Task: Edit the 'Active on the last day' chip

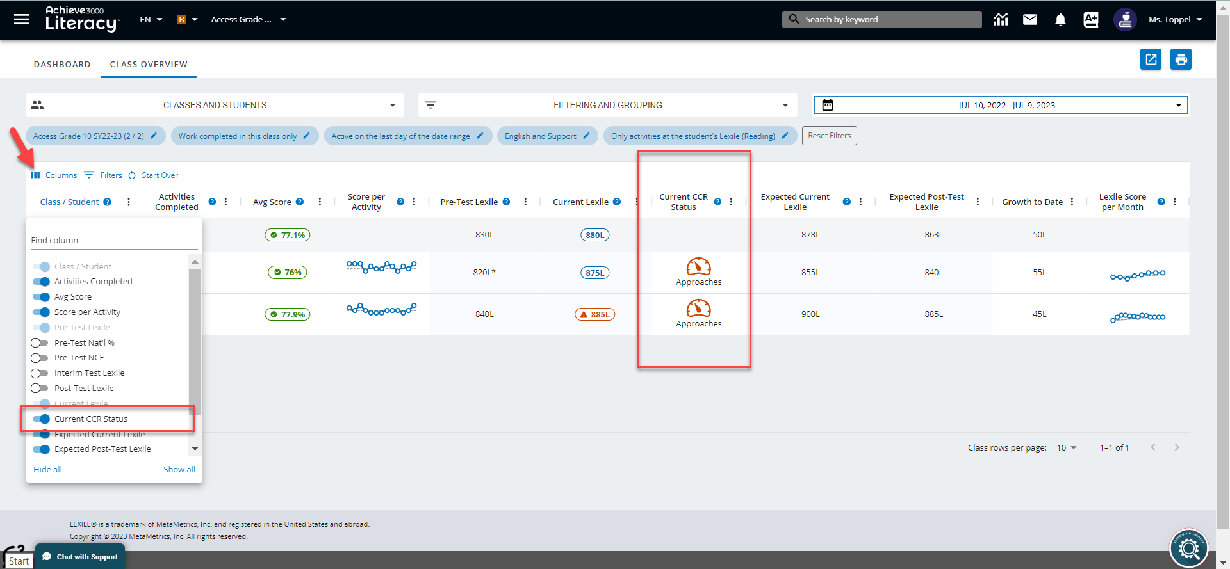Action: (480, 136)
